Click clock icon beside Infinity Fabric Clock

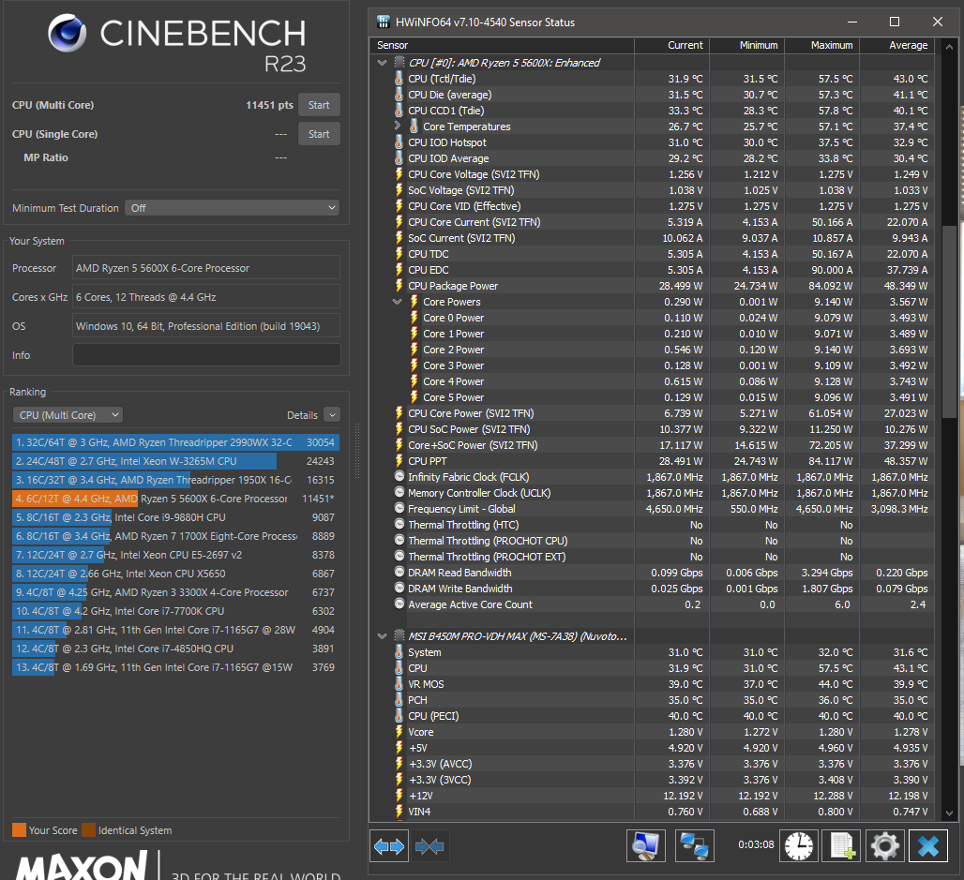tap(399, 477)
